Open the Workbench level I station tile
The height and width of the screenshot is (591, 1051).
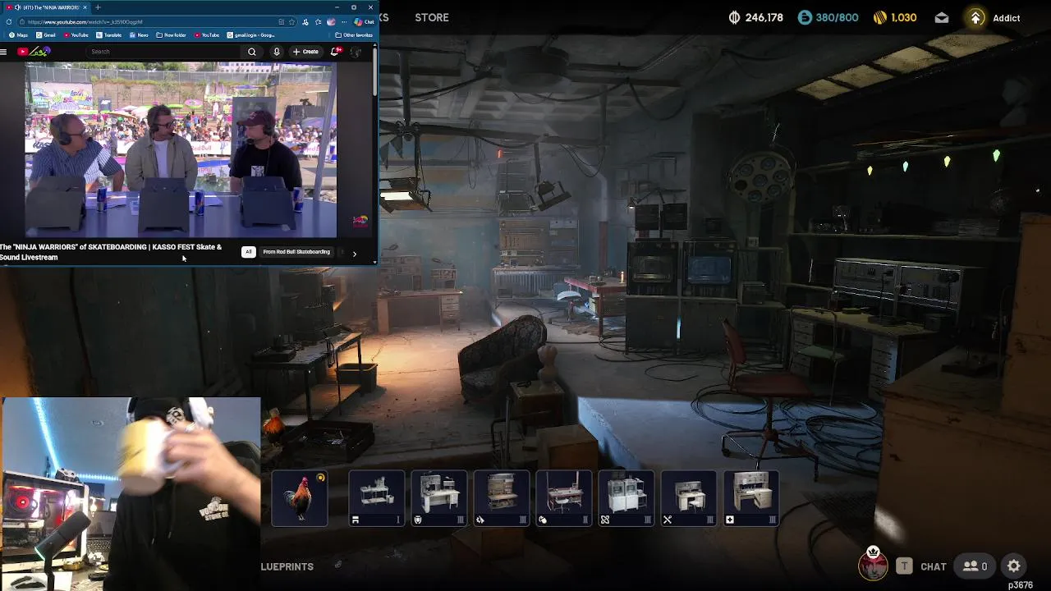[377, 498]
